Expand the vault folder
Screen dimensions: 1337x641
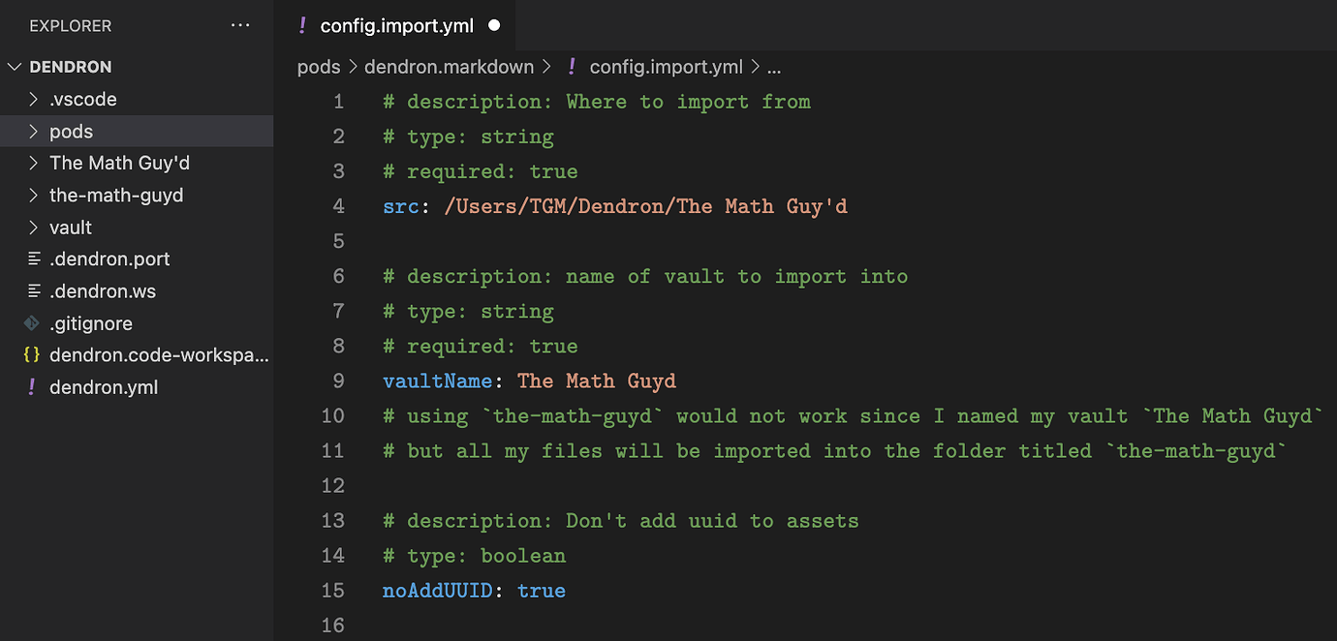coord(33,228)
